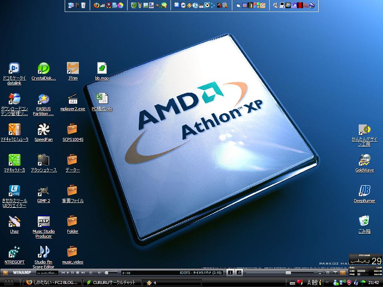Open the NTREGOPT shortcut

coord(14,255)
